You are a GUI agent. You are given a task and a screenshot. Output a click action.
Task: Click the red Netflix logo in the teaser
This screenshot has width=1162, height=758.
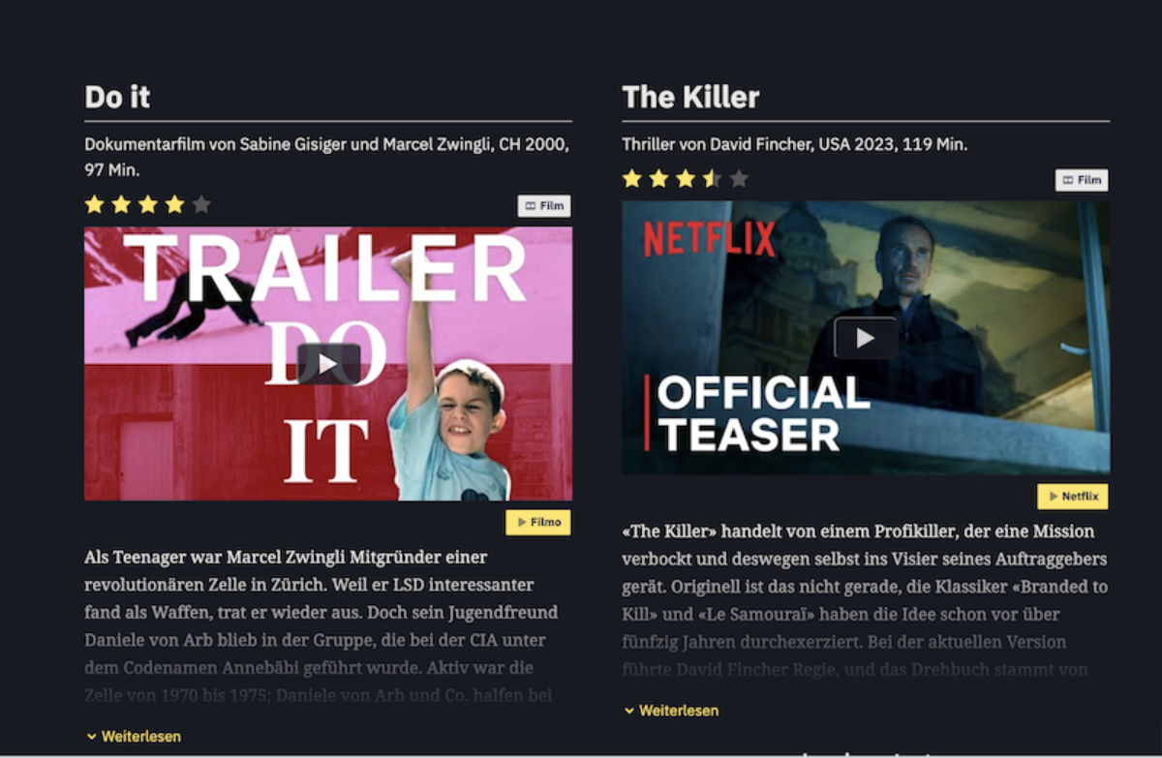pyautogui.click(x=710, y=238)
